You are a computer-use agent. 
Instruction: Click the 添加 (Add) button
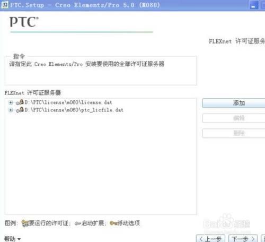(234, 103)
